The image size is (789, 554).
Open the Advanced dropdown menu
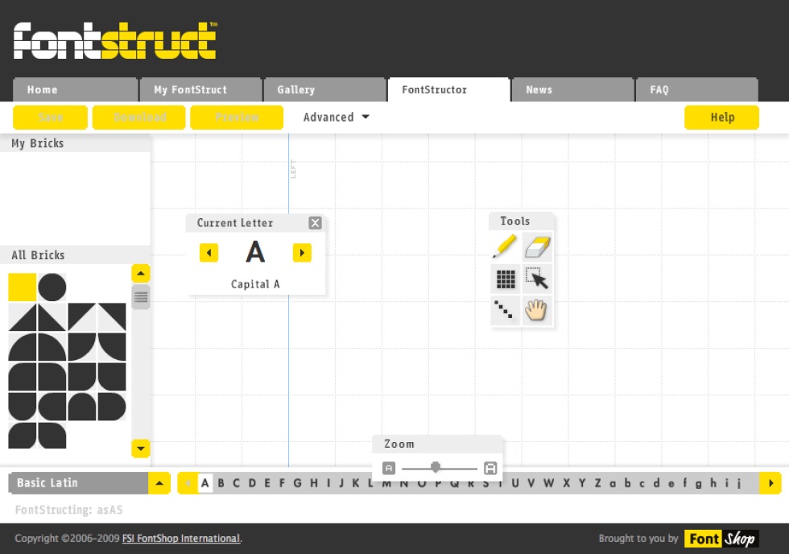point(336,117)
